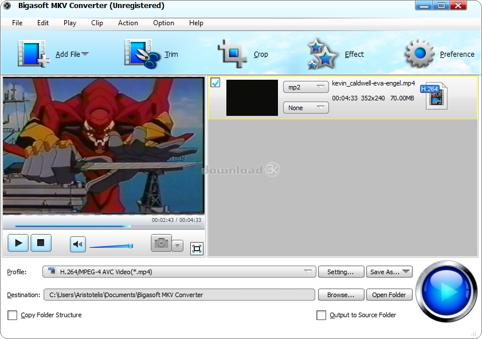The height and width of the screenshot is (339, 482).
Task: Click the 00:02:43 / 00:04:33 time display
Action: (177, 220)
